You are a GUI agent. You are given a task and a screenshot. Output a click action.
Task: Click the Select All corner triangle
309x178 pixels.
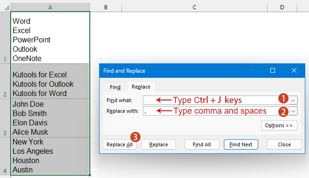[7, 8]
